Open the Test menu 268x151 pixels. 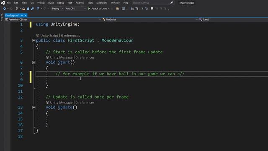point(70,3)
